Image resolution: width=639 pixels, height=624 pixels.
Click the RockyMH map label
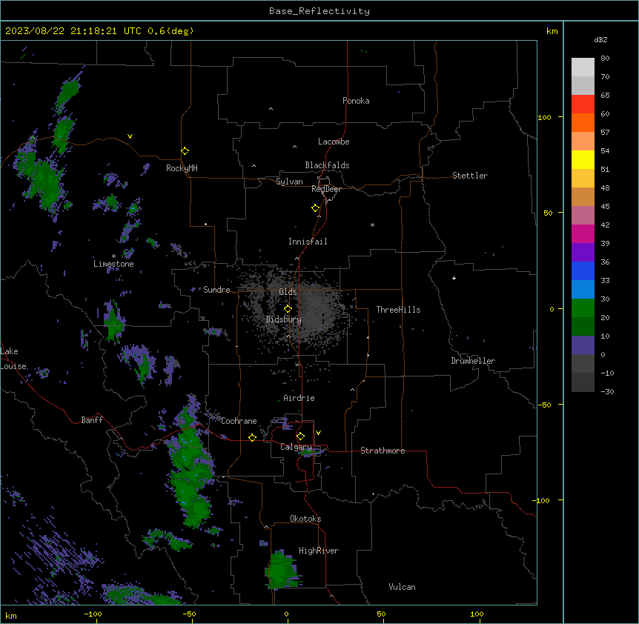[x=182, y=168]
